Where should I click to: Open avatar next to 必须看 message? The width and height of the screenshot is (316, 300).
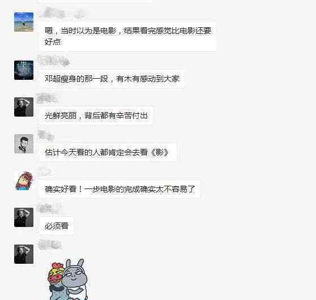tap(24, 217)
